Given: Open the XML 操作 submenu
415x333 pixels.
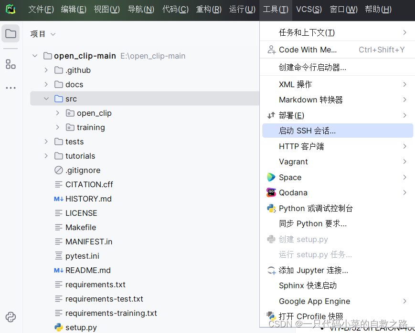Looking at the screenshot, I should (x=338, y=84).
